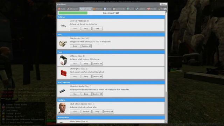
Task: Click the 'Pistol Ammo' item title
Action: click(x=78, y=121)
